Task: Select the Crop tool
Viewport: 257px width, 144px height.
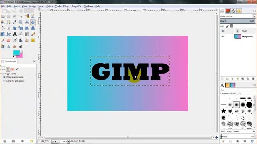Action: pos(9,28)
